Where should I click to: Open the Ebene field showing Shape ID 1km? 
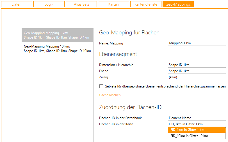[x=197, y=71]
